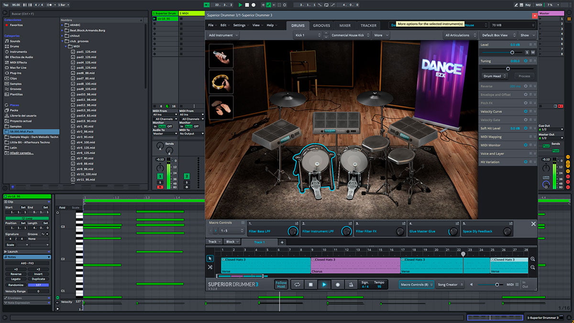Image resolution: width=574 pixels, height=323 pixels.
Task: Click the purple Chorus song block
Action: pyautogui.click(x=355, y=266)
